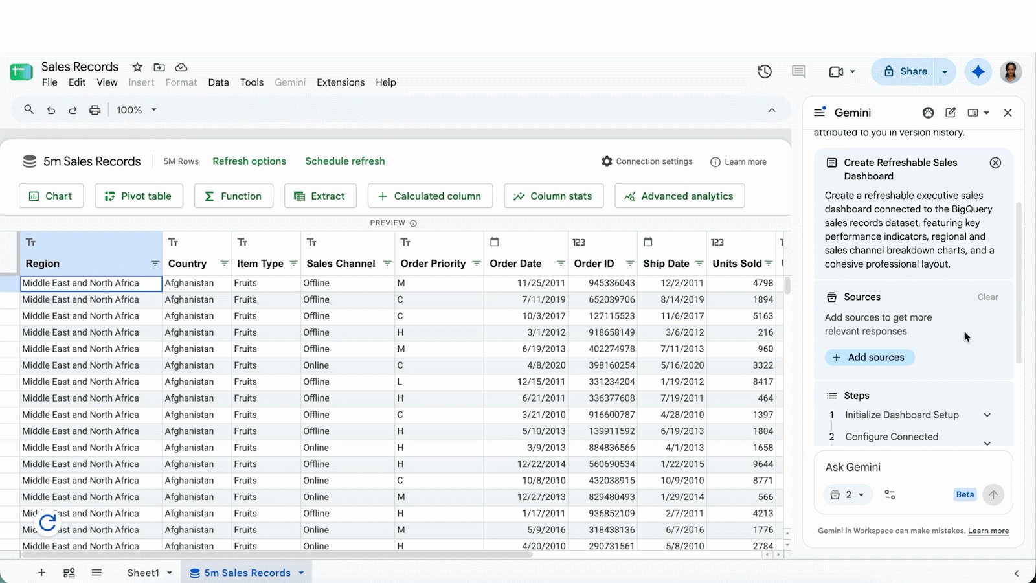Click the redo arrow
This screenshot has height=583, width=1036.
point(73,110)
